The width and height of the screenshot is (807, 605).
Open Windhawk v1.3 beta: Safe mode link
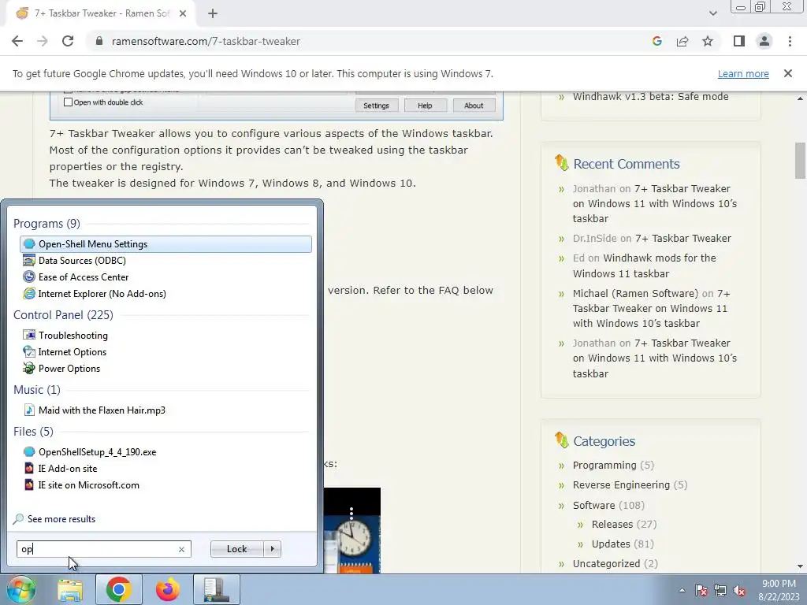(x=650, y=97)
